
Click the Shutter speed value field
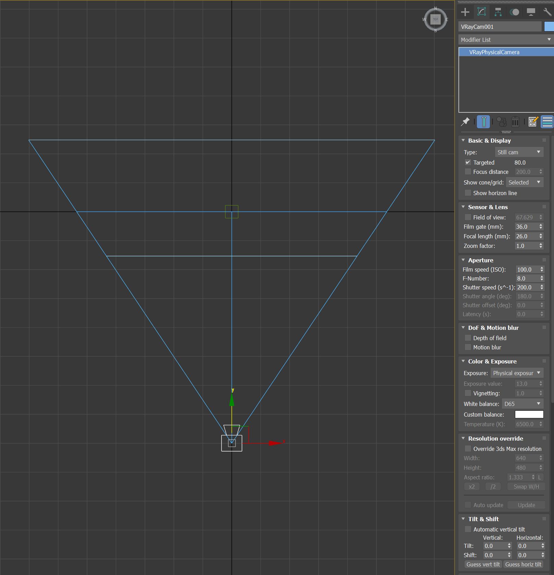coord(527,287)
